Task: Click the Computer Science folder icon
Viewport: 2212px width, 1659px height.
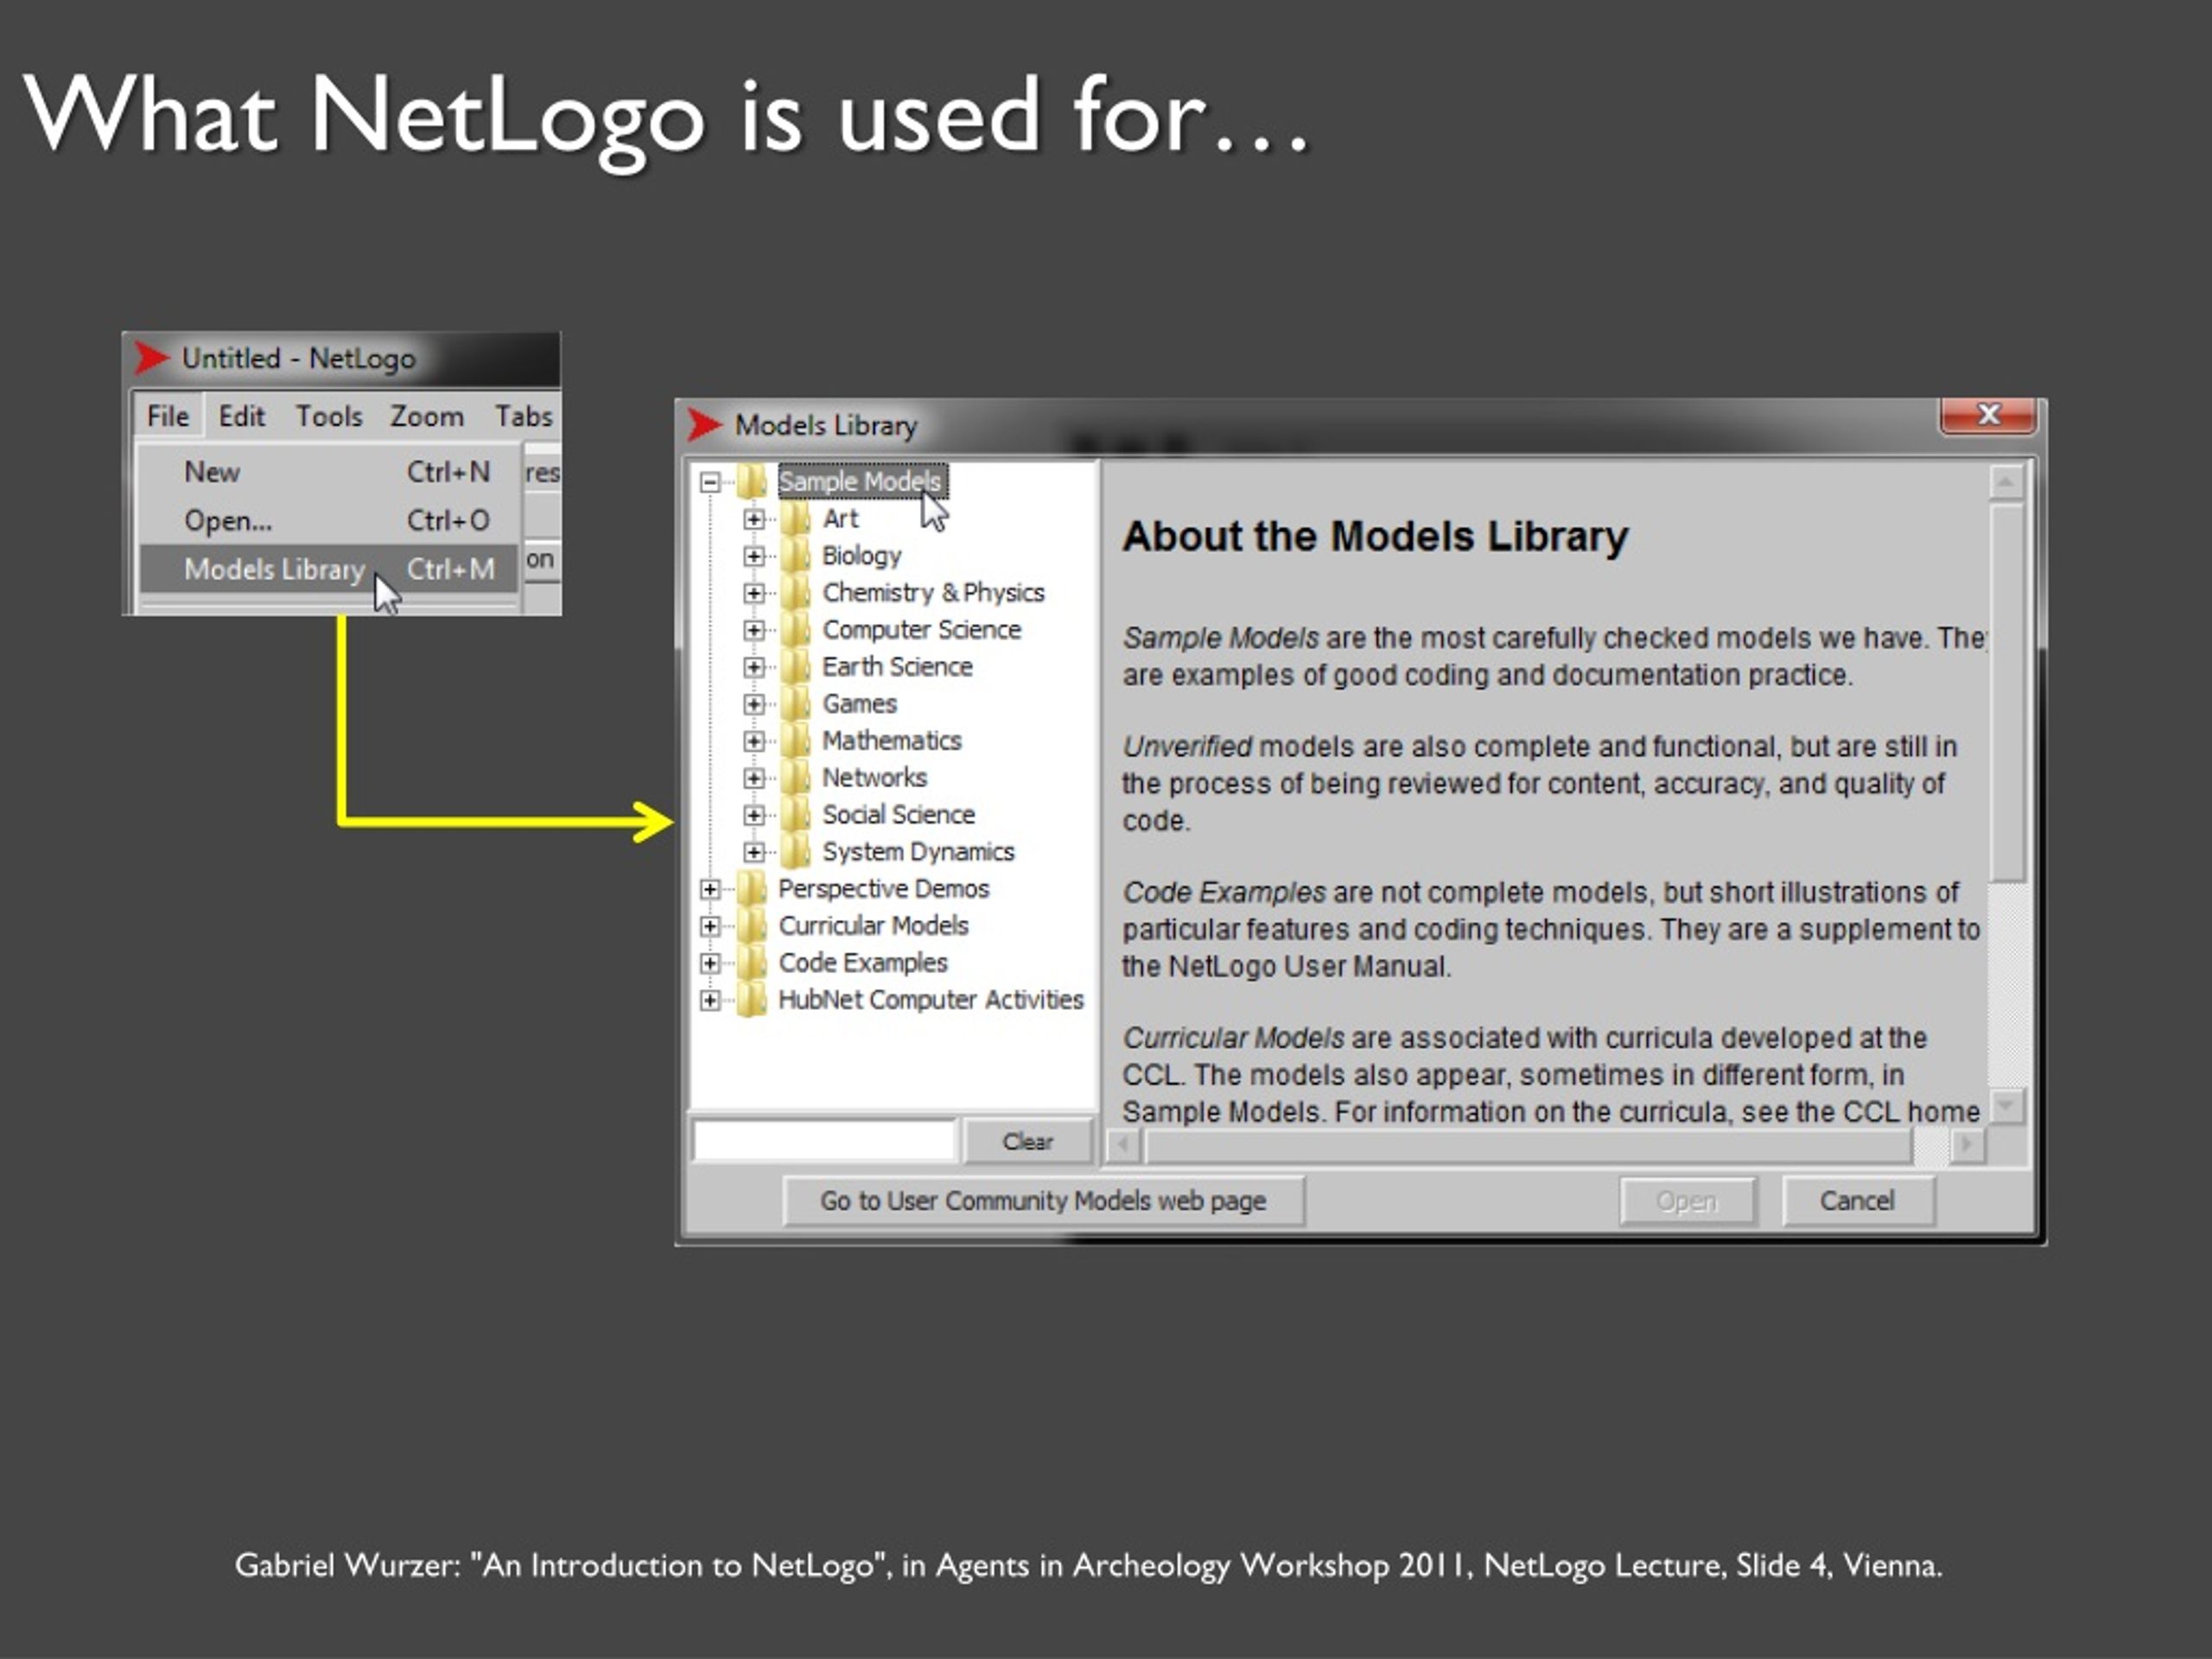Action: (x=796, y=629)
